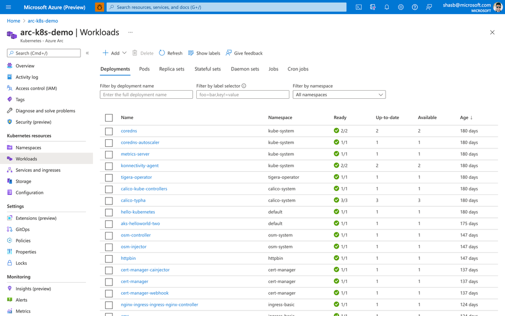Open the notifications bell

[387, 7]
